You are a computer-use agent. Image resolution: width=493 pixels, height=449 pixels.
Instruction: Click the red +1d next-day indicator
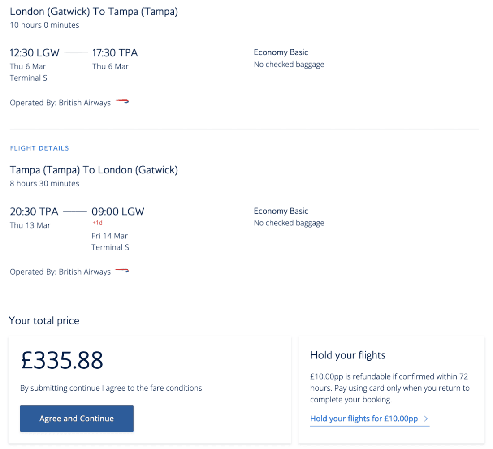[97, 223]
